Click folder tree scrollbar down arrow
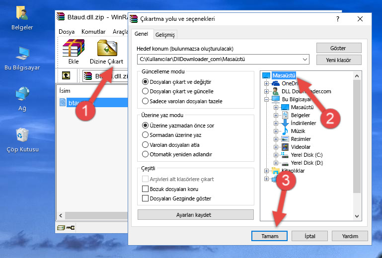The width and height of the screenshot is (382, 258). click(x=357, y=216)
